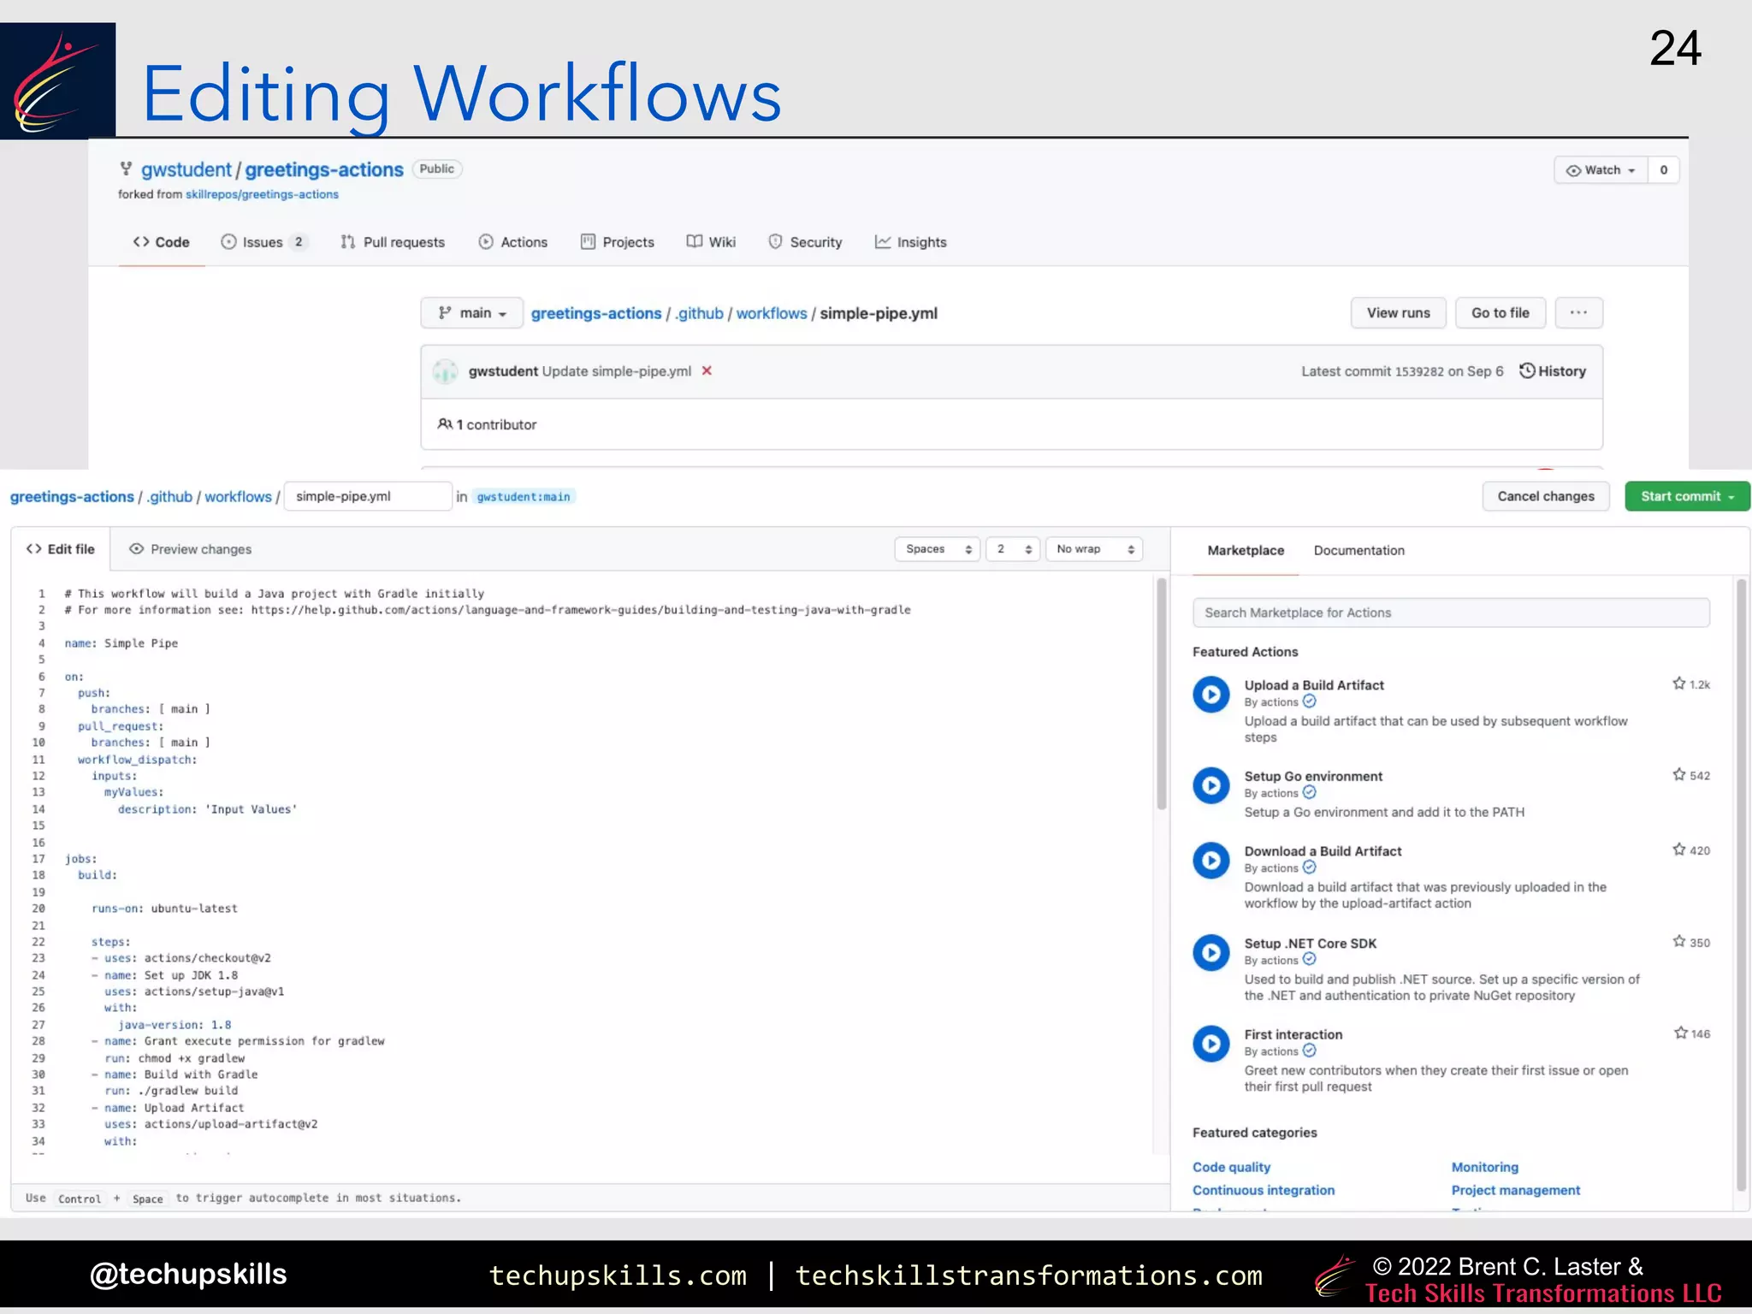
Task: Switch to the Documentation tab
Action: tap(1359, 550)
